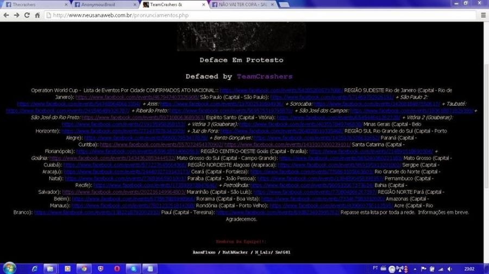Open a new tab with the new-tab button
489x274 pixels.
pos(284,5)
